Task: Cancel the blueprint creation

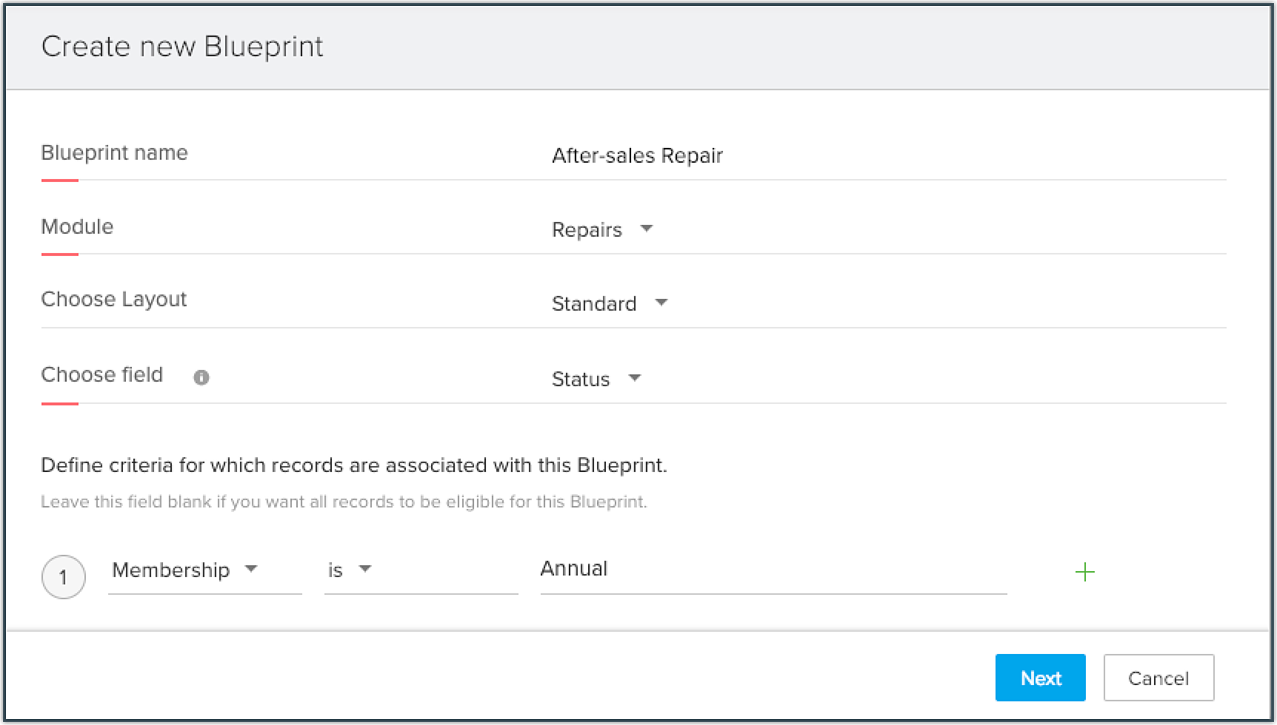Action: 1158,678
